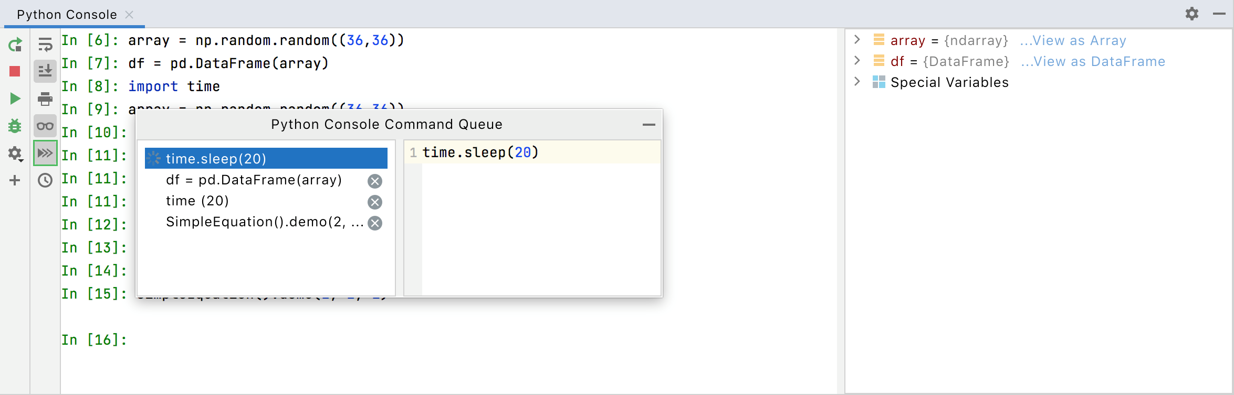The width and height of the screenshot is (1234, 395).
Task: Open console settings with gear menu
Action: pos(1192,14)
